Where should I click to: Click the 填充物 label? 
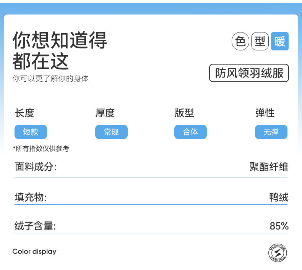click(x=31, y=197)
